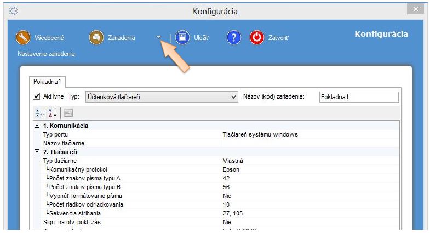Click the red Zatvoriť power icon
Image resolution: width=430 pixels, height=233 pixels.
tap(257, 38)
